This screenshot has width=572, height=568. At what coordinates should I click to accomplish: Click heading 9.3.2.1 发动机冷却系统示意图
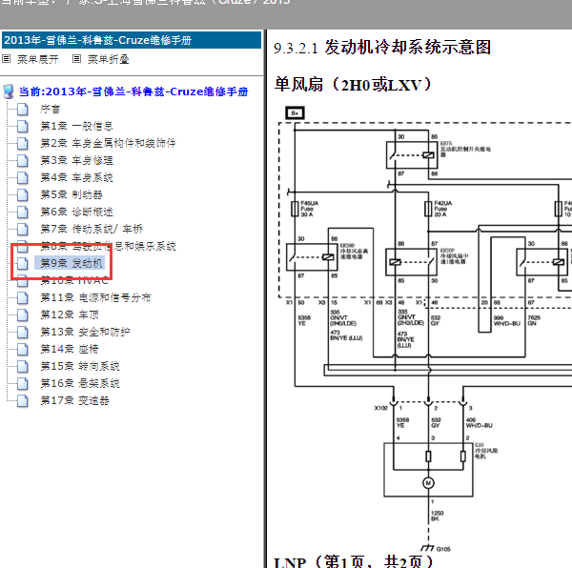pyautogui.click(x=382, y=48)
